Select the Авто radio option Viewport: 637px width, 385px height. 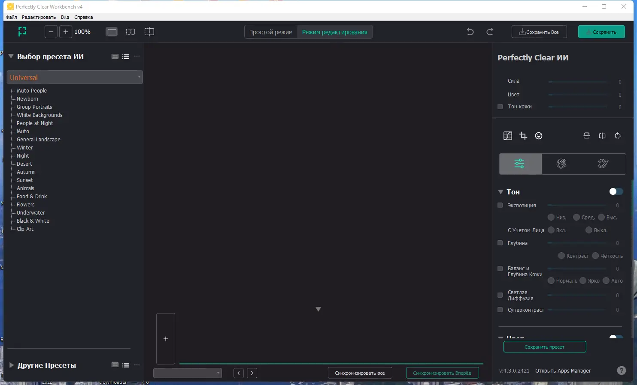click(606, 281)
